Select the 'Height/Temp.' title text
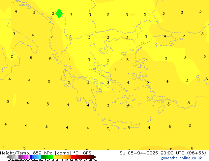This screenshot has width=209, height=161. [15, 153]
